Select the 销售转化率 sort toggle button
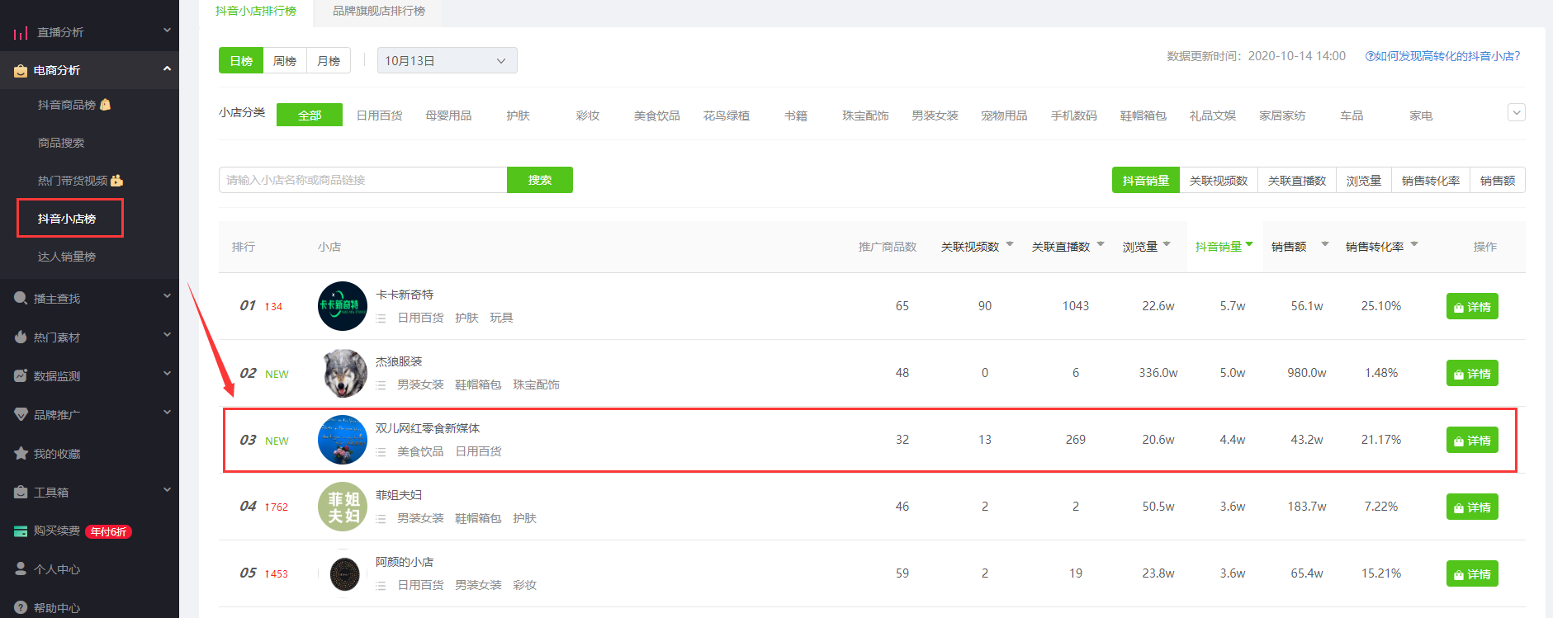Screen dimensions: 1553x618 [x=1431, y=181]
